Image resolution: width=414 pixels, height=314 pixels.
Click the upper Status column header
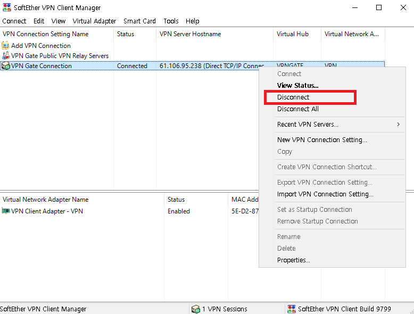135,34
